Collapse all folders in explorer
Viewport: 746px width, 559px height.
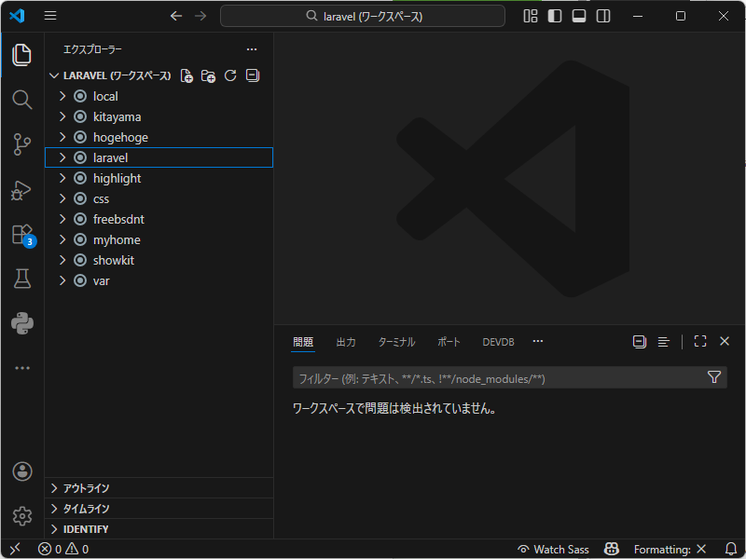pyautogui.click(x=252, y=75)
